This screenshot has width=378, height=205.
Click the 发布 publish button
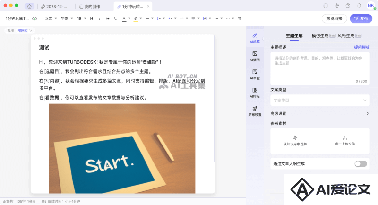pos(361,18)
